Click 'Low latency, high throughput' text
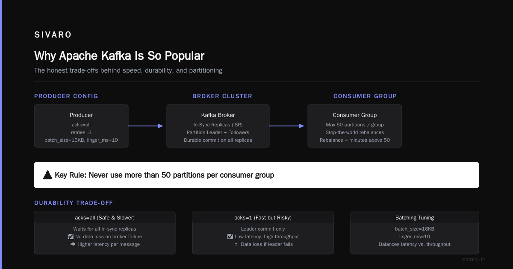The image size is (513, 269). pyautogui.click(x=267, y=237)
